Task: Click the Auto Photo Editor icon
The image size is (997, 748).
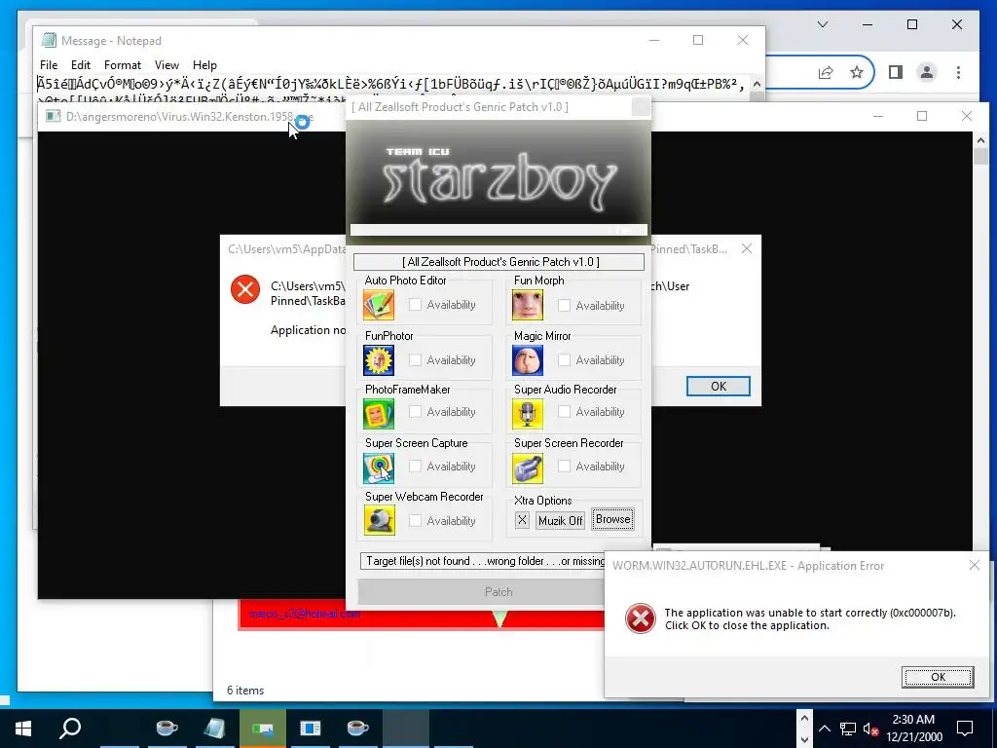Action: click(x=379, y=305)
